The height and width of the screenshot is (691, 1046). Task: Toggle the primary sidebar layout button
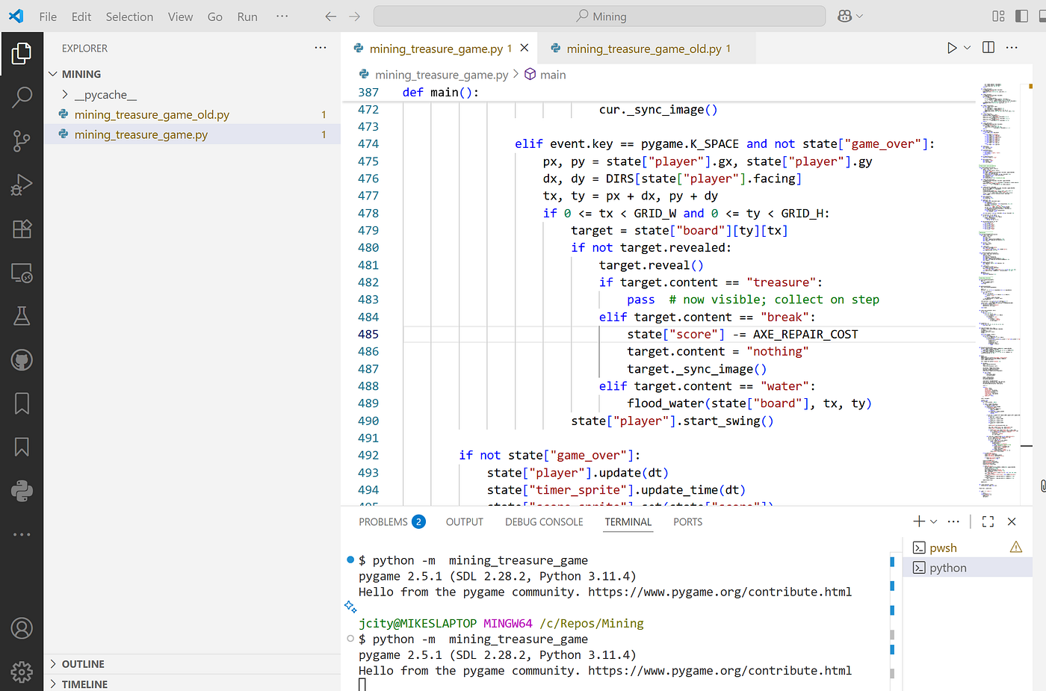1021,16
